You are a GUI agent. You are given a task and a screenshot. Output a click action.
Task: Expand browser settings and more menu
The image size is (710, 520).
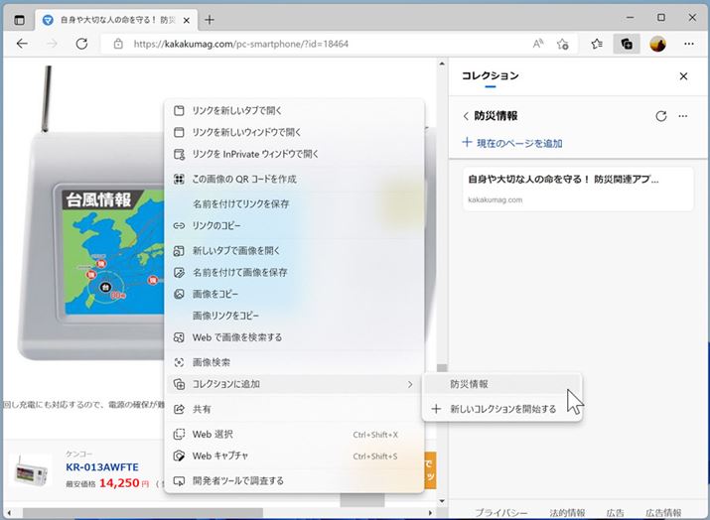(x=688, y=44)
